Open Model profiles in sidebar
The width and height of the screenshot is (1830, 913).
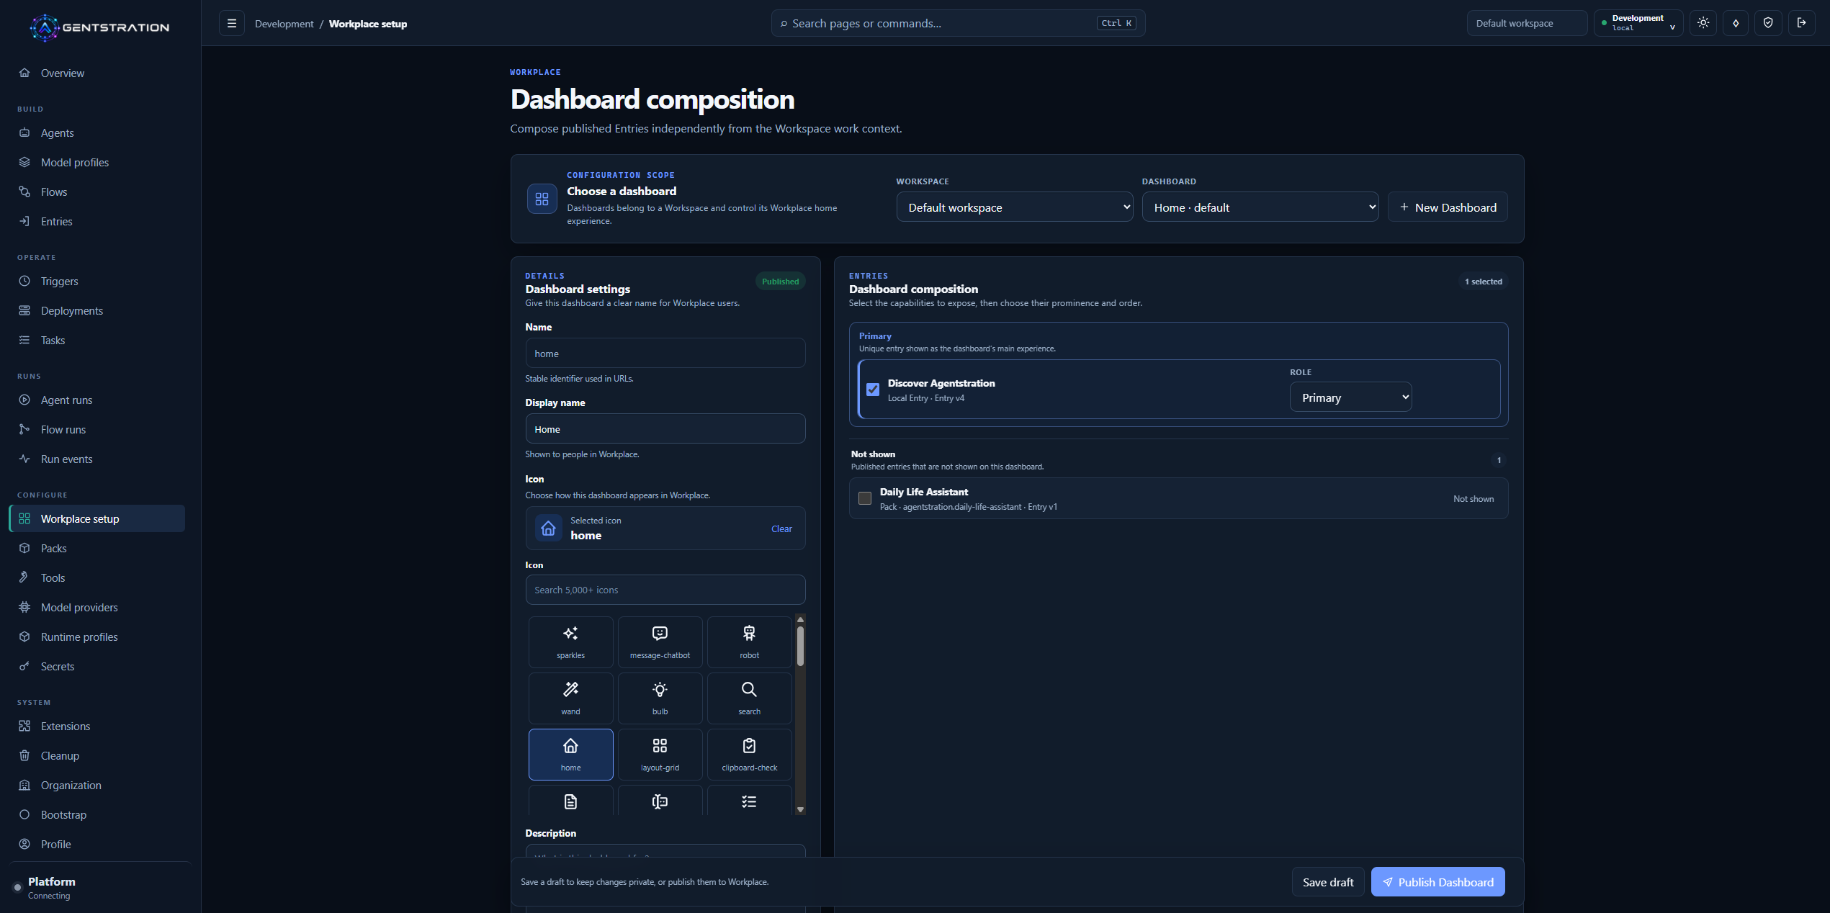(x=97, y=162)
